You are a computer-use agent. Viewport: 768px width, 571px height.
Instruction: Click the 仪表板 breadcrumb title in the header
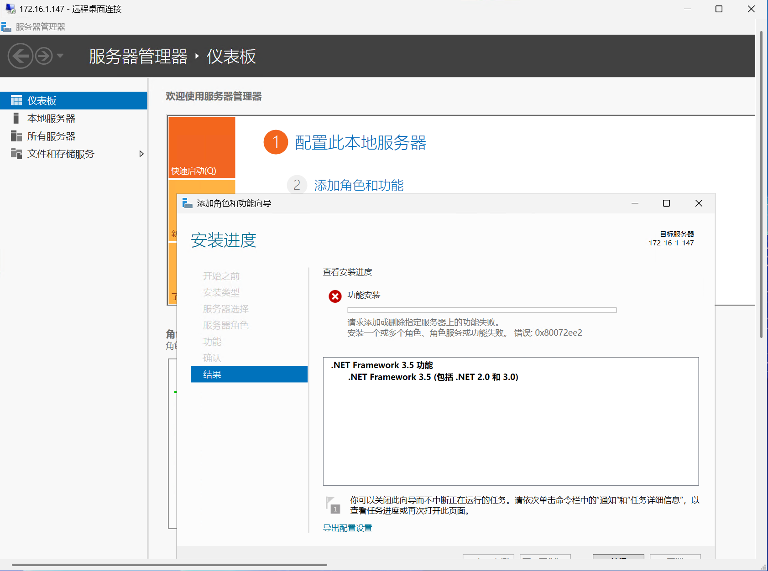[231, 57]
